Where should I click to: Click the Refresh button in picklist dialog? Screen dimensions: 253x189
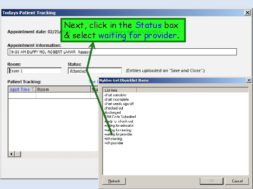114,181
